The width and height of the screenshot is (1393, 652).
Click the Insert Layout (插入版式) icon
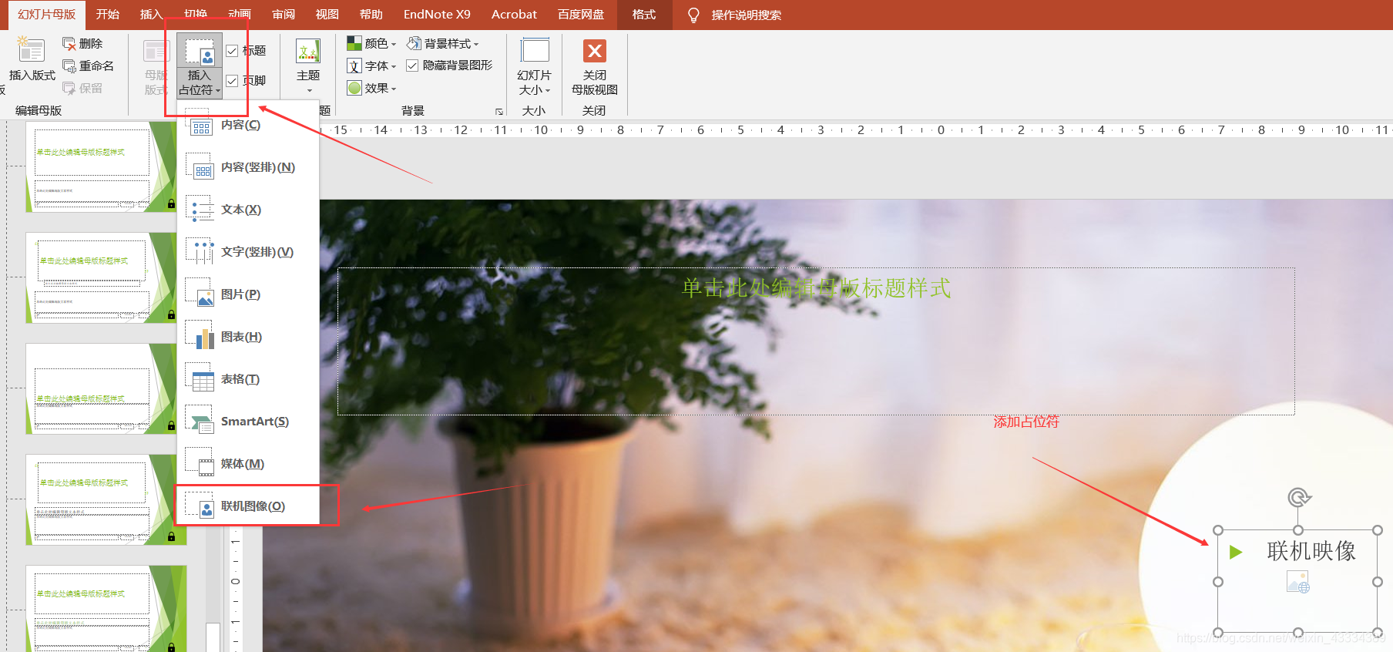point(31,50)
